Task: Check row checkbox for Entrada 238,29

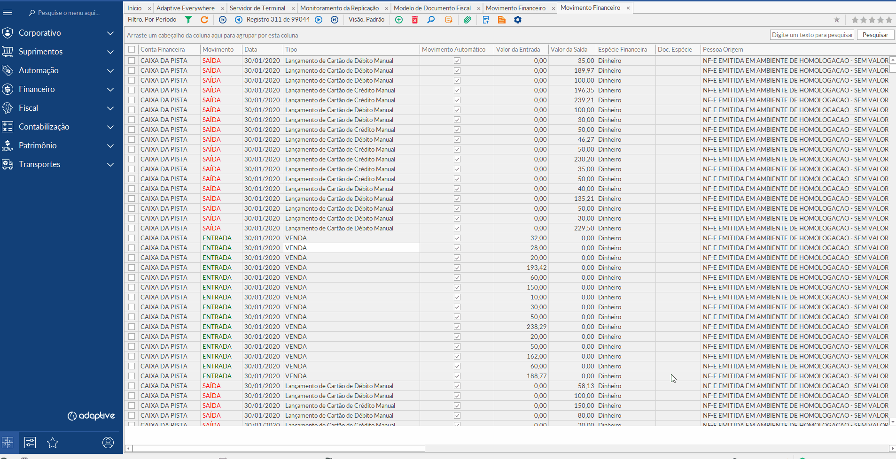Action: 132,327
